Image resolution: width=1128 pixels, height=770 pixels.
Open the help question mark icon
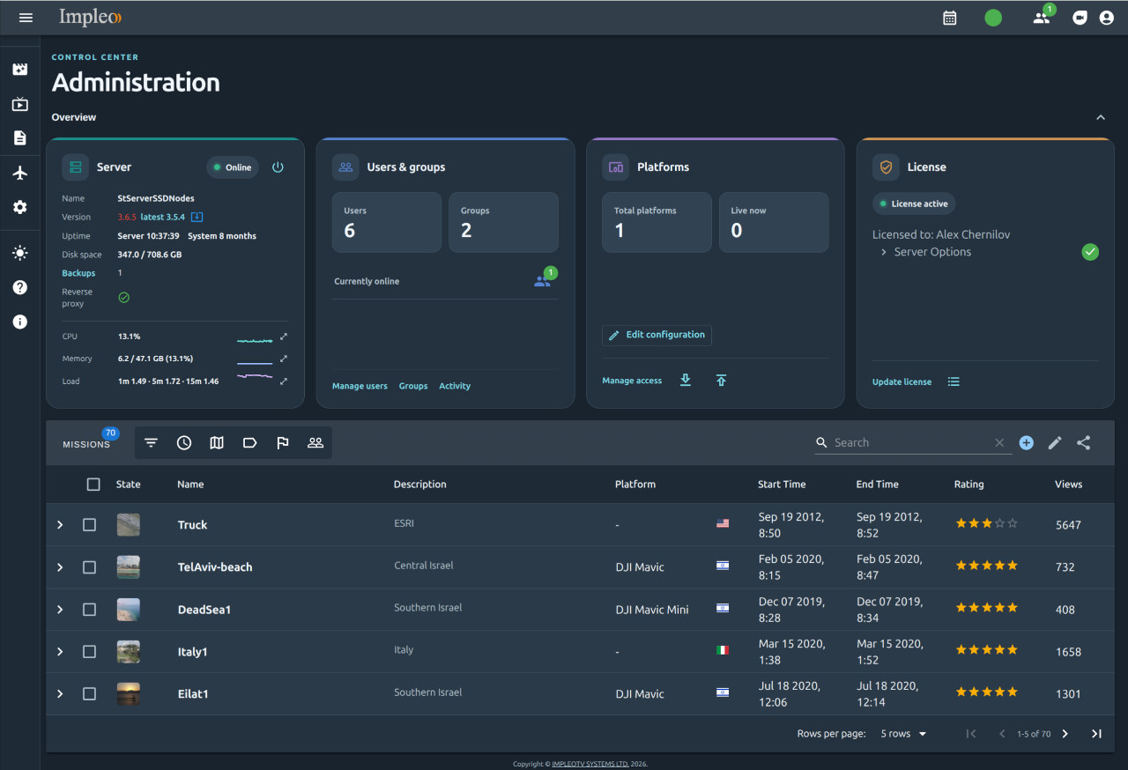tap(19, 287)
